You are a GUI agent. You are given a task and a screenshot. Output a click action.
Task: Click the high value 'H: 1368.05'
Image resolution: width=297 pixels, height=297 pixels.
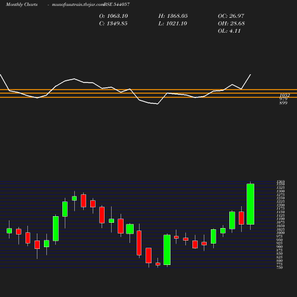173,16
